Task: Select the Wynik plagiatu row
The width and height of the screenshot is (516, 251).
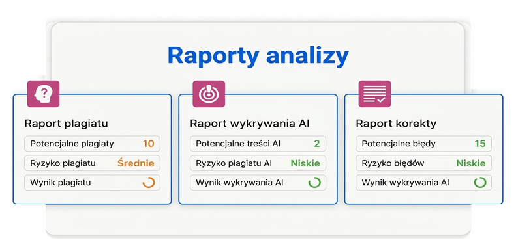Action: click(92, 183)
